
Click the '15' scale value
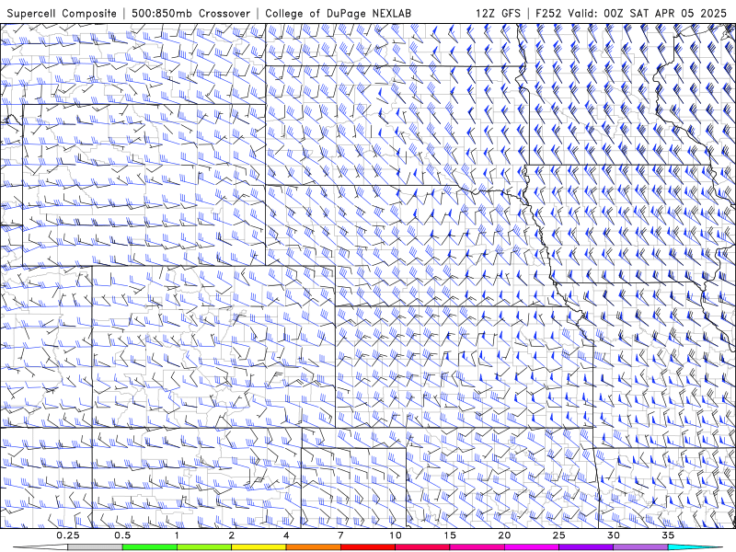coord(450,535)
